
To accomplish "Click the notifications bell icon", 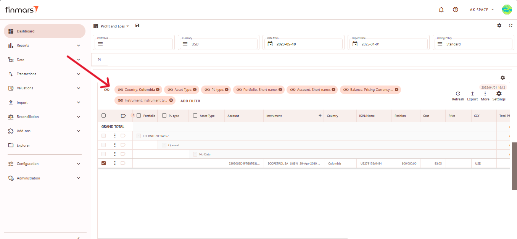I will point(441,10).
